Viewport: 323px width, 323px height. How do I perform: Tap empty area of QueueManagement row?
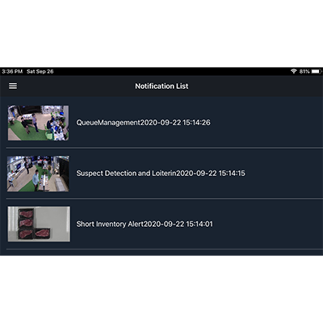click(x=266, y=123)
